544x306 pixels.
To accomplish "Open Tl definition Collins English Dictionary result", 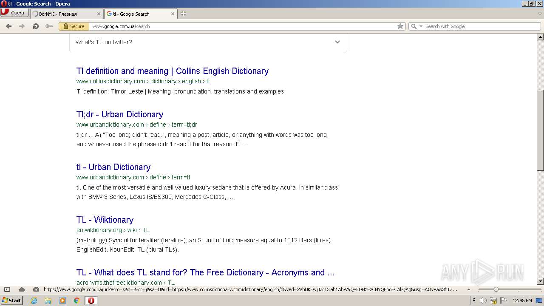I will [x=173, y=71].
